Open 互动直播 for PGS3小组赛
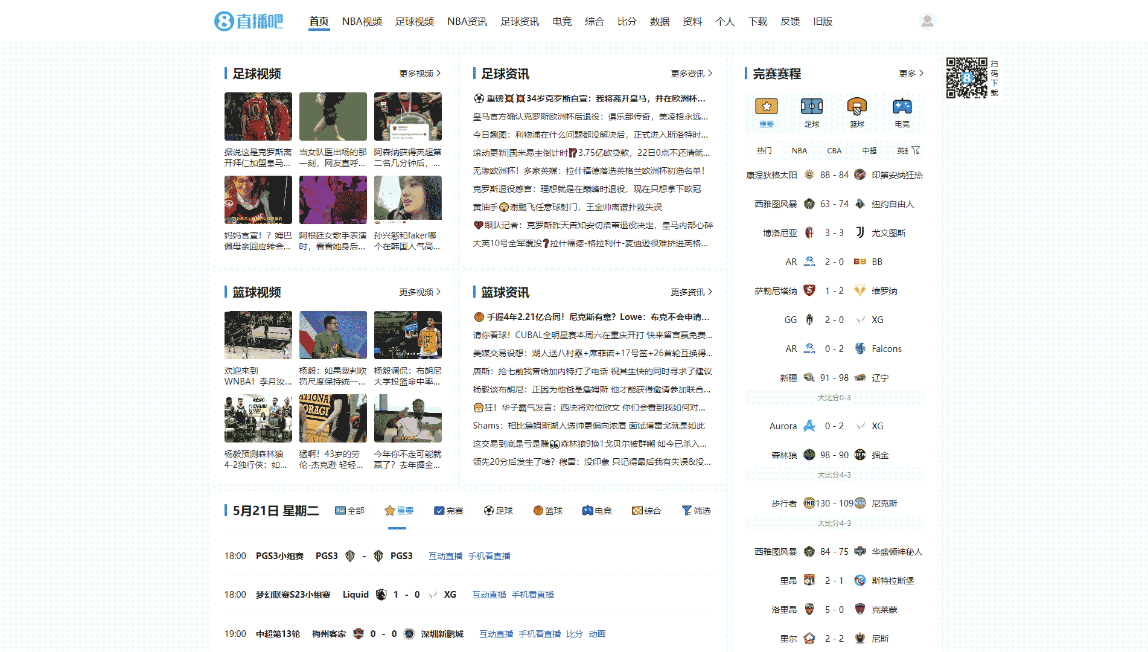The image size is (1148, 652). click(445, 556)
